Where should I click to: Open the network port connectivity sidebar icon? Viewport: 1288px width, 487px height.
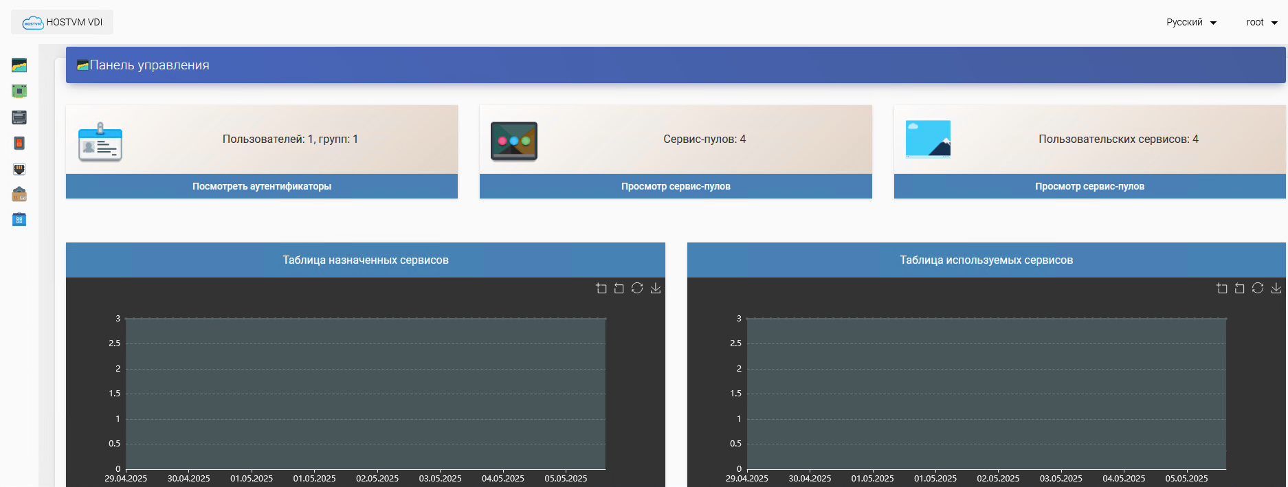click(19, 169)
